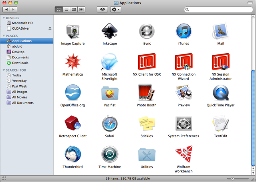Click the '39 items, 290.78 GB available' status text
The image size is (256, 182).
click(x=128, y=178)
